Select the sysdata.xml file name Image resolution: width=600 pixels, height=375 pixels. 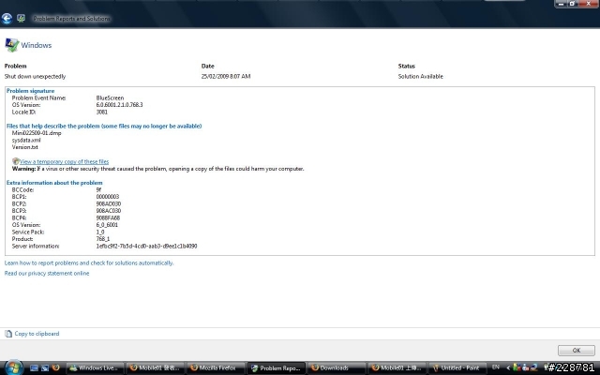click(x=26, y=140)
